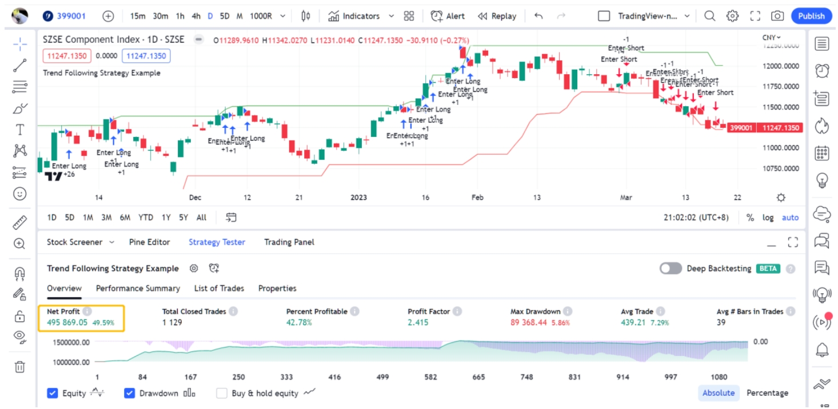Viewport: 838px width, 409px height.
Task: Open the emoji icons tool
Action: coord(20,193)
